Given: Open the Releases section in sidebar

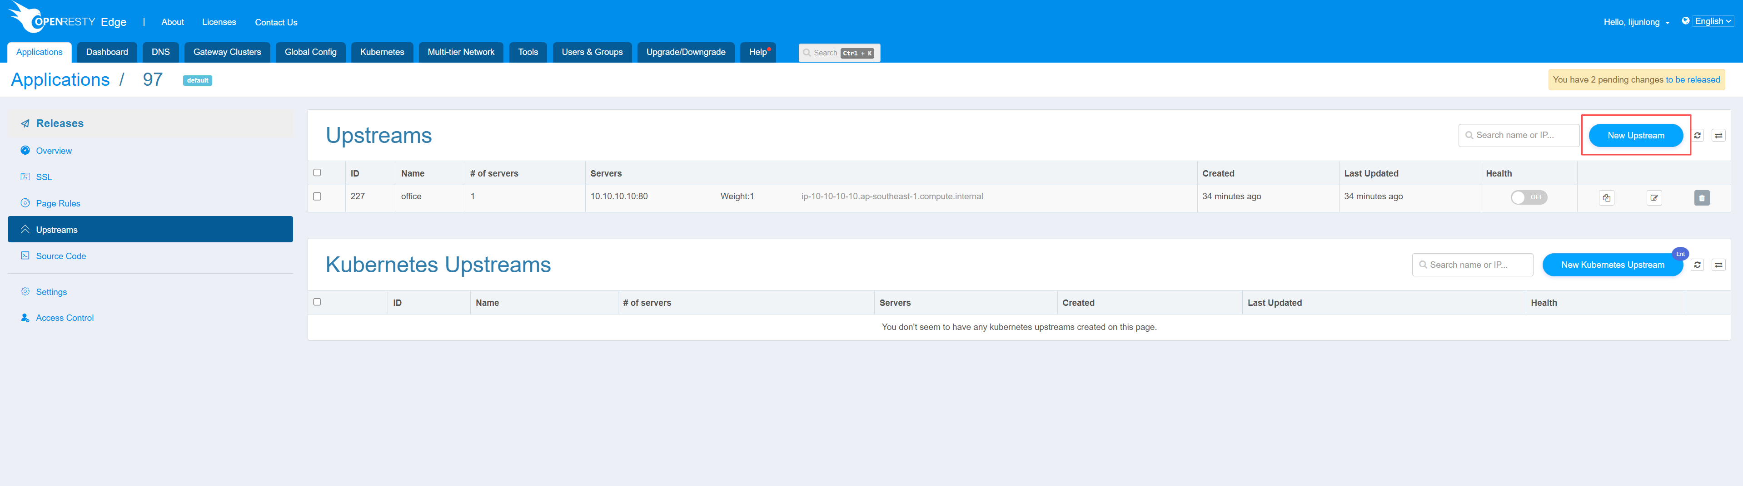Looking at the screenshot, I should (60, 123).
